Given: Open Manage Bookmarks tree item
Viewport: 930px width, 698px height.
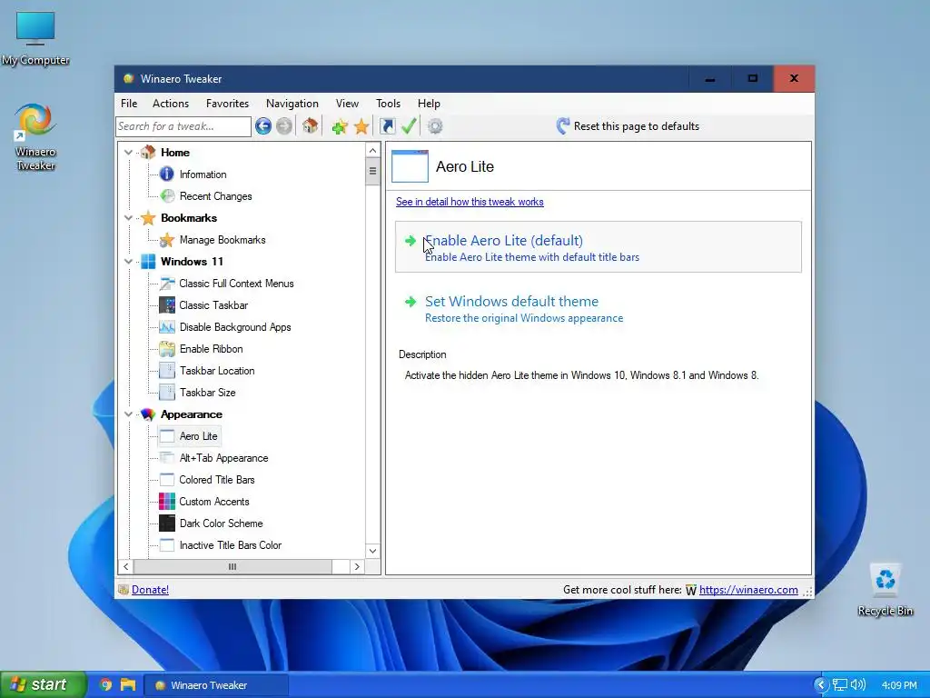Looking at the screenshot, I should pos(223,240).
